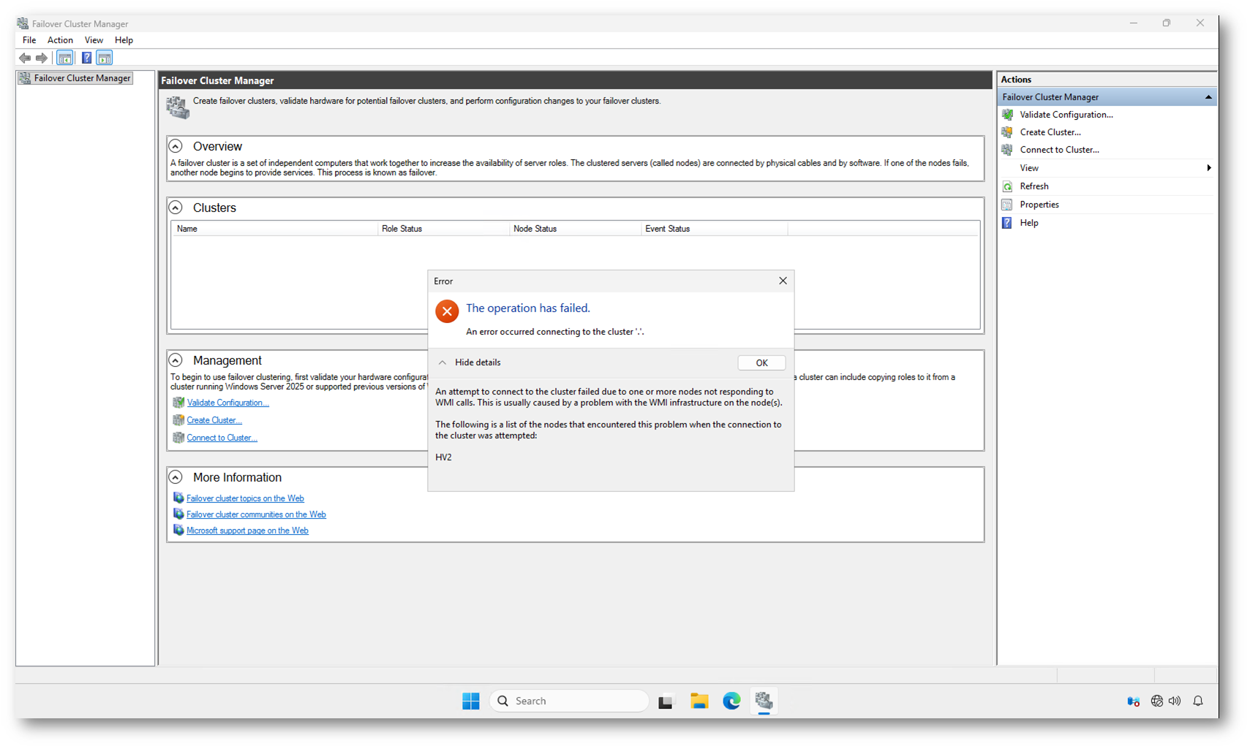This screenshot has height=749, width=1250.
Task: Open File Explorer from the taskbar
Action: point(699,701)
